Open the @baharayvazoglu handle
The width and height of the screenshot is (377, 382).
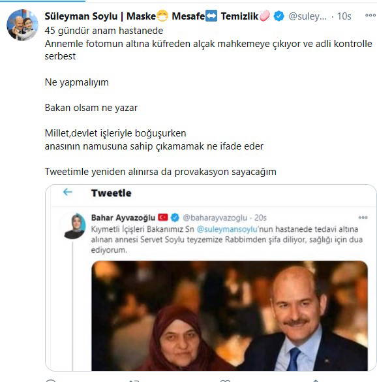(x=215, y=217)
